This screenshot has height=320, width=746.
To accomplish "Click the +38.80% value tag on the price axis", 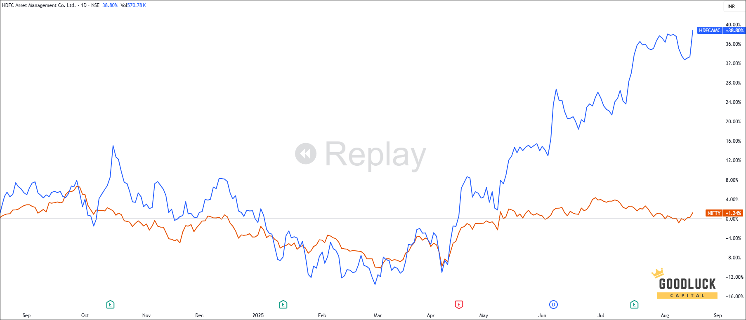I will (734, 31).
